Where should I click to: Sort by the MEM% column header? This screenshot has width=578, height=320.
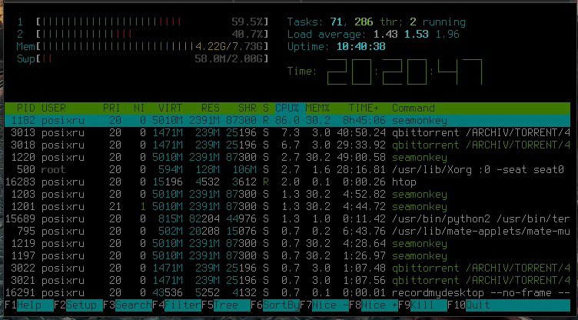(317, 108)
